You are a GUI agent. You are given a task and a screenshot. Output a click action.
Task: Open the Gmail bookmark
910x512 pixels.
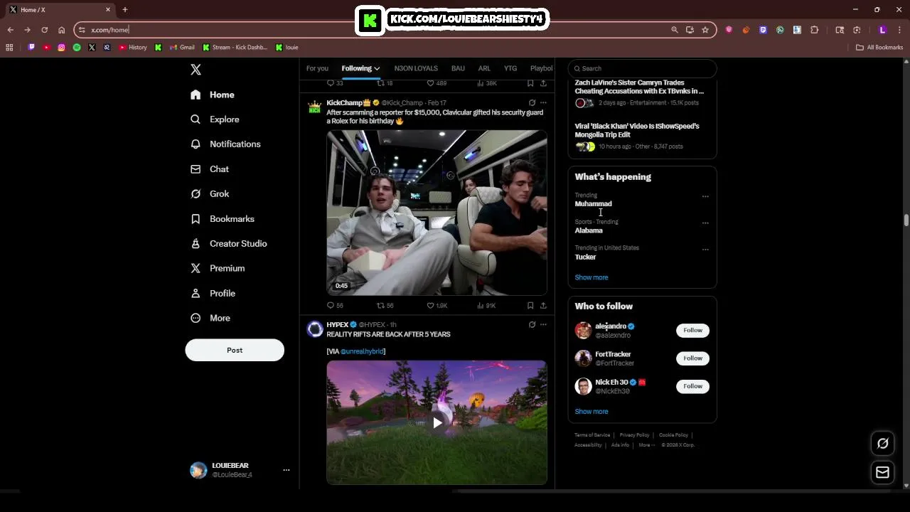coord(182,48)
